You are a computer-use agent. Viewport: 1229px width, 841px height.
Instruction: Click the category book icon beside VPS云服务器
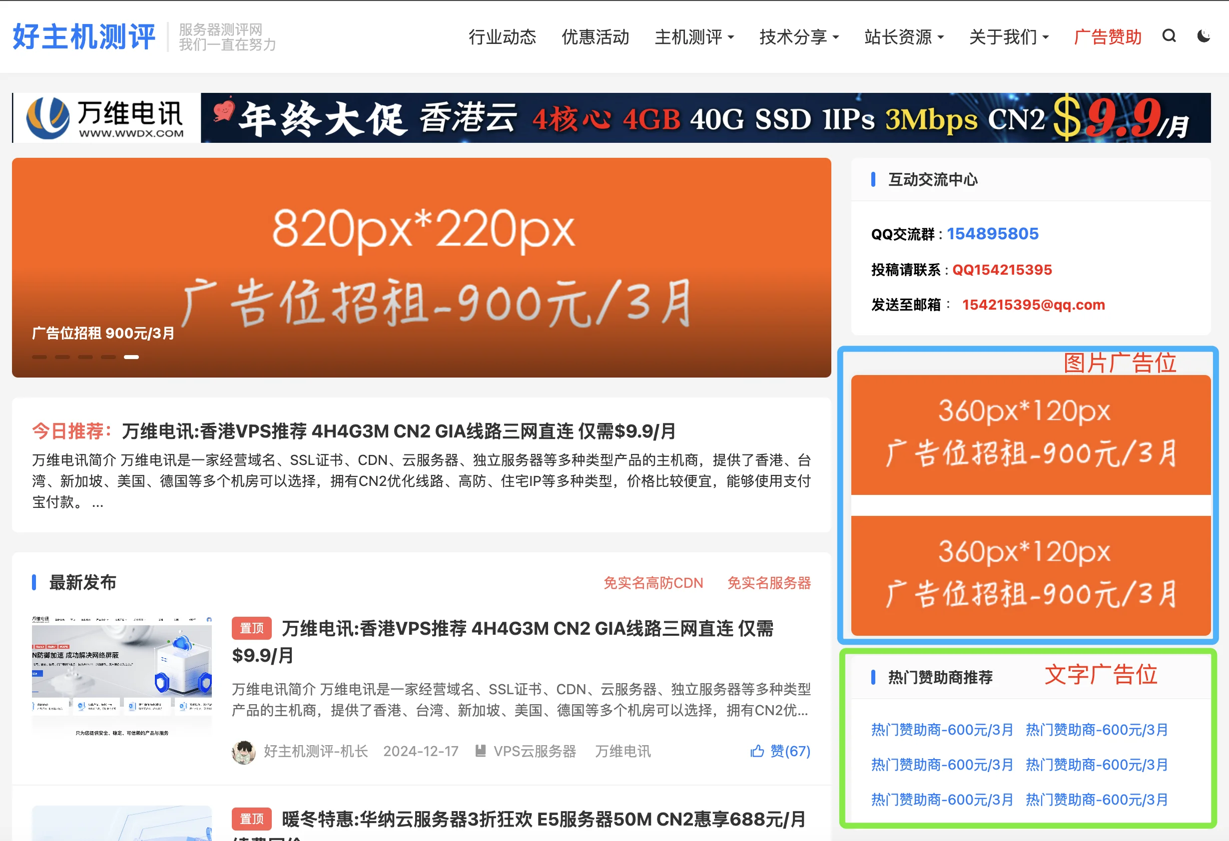(480, 751)
